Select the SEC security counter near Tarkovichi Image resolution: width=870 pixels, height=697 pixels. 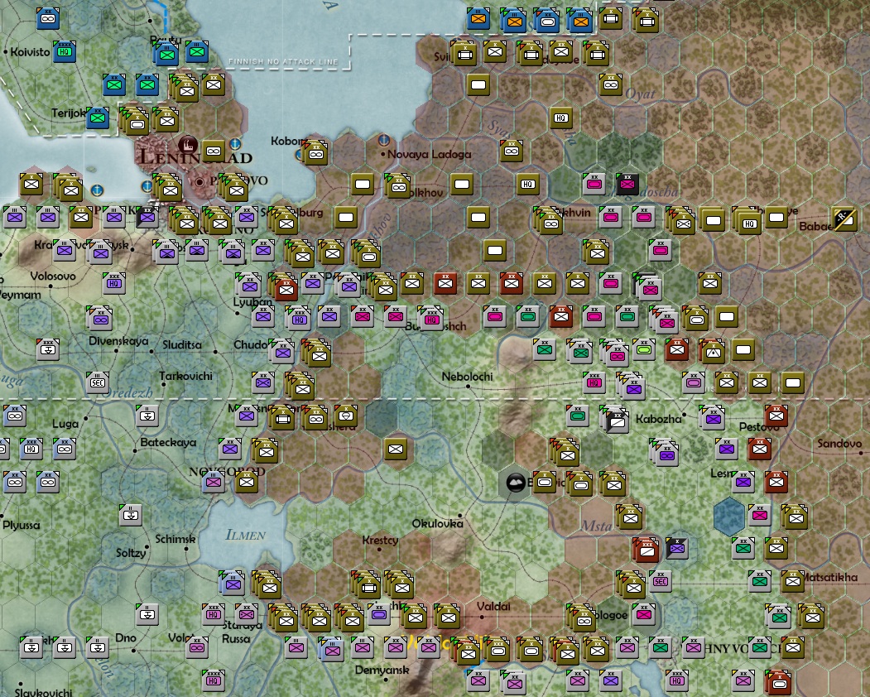tap(98, 382)
